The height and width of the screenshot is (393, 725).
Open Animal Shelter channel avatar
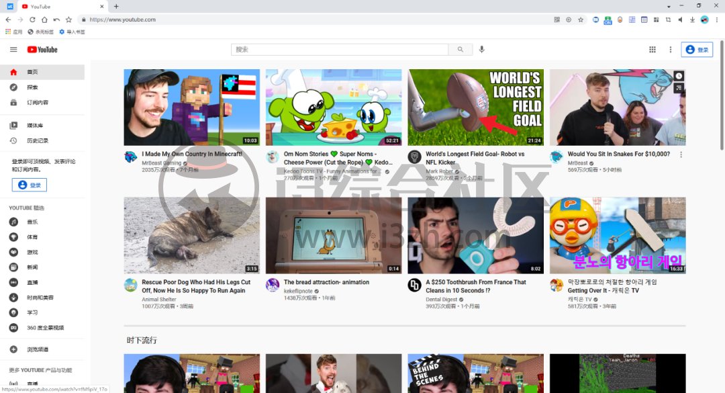(x=131, y=285)
